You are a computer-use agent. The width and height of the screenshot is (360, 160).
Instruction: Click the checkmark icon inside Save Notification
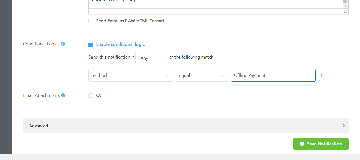pos(301,144)
